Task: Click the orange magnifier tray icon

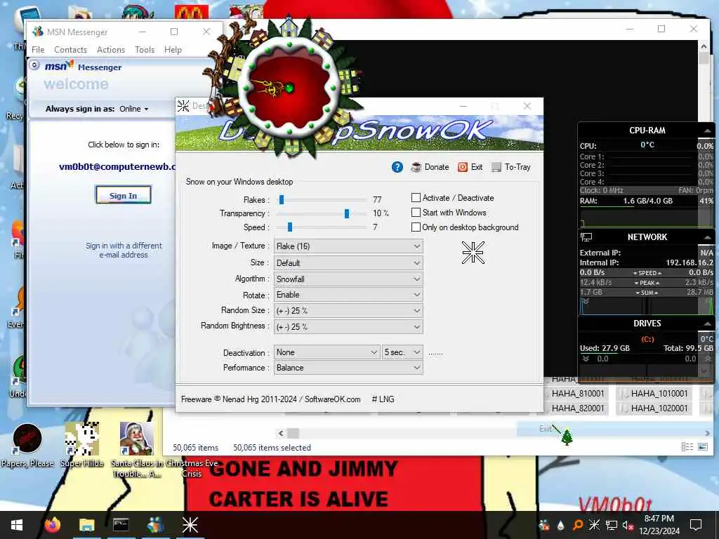Action: [577, 525]
